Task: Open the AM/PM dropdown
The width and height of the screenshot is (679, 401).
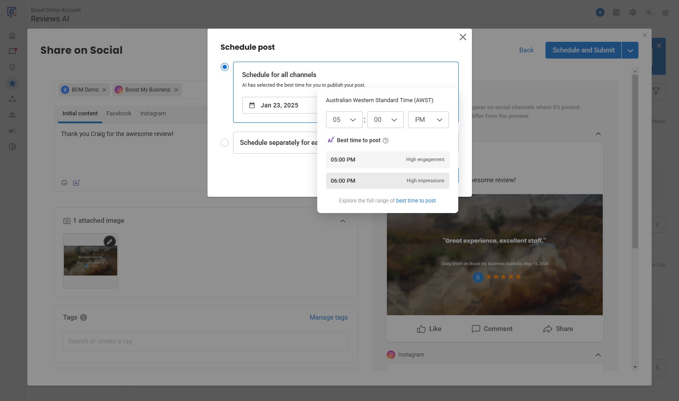Action: (x=428, y=120)
